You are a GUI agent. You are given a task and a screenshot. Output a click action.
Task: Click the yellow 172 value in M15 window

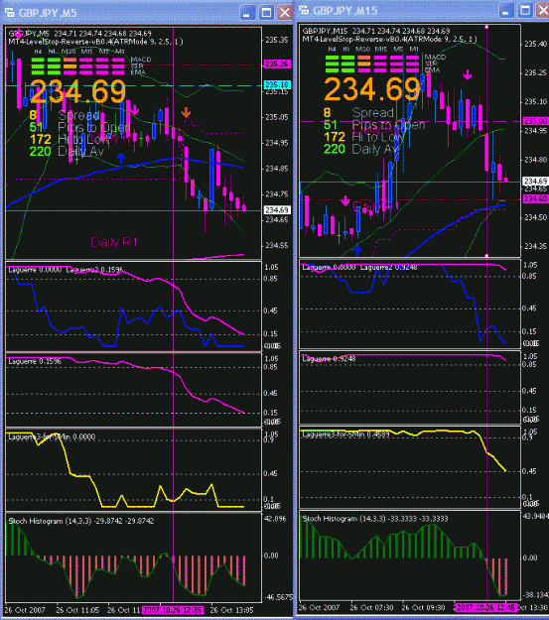(335, 137)
